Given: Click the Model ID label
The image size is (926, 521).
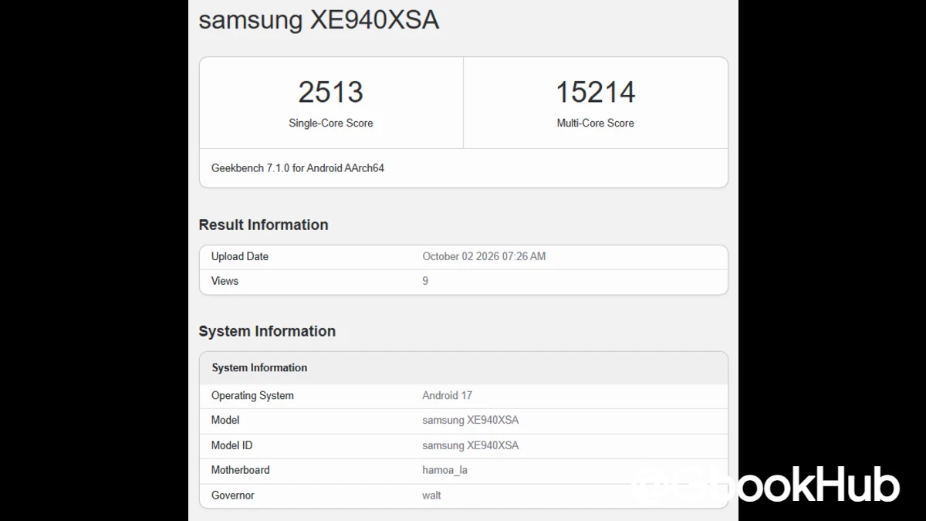Looking at the screenshot, I should pos(231,445).
